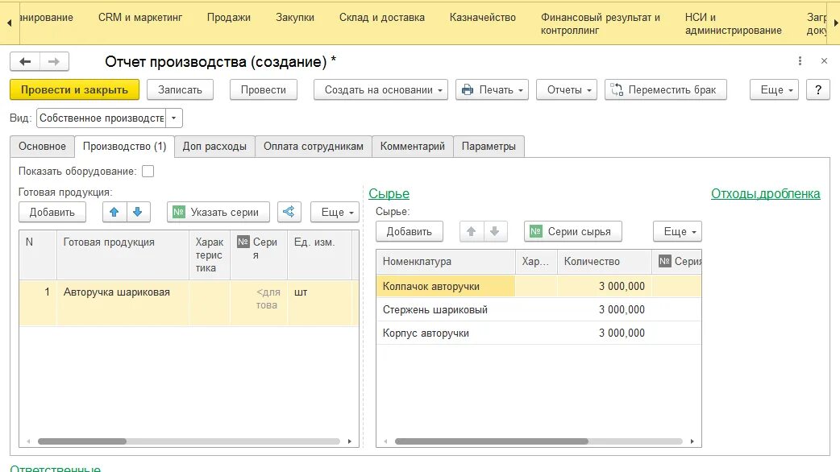This screenshot has width=840, height=472.
Task: Add a raw material with Добавить
Action: pos(410,231)
